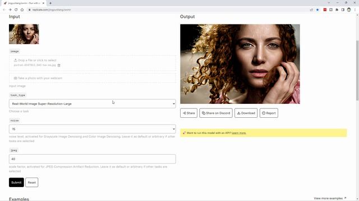Click the jpeg input field
Viewport: 359px width, 201px height.
click(x=92, y=159)
